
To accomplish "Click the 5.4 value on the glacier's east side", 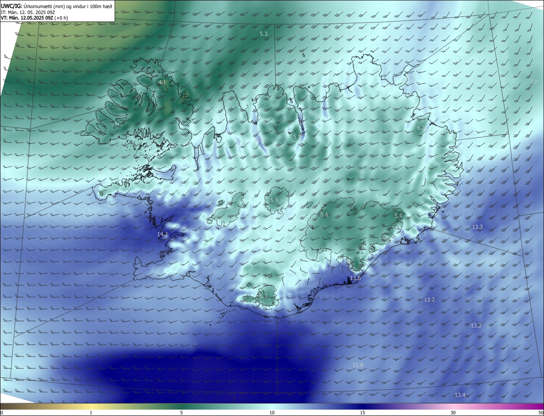I will click(x=398, y=216).
